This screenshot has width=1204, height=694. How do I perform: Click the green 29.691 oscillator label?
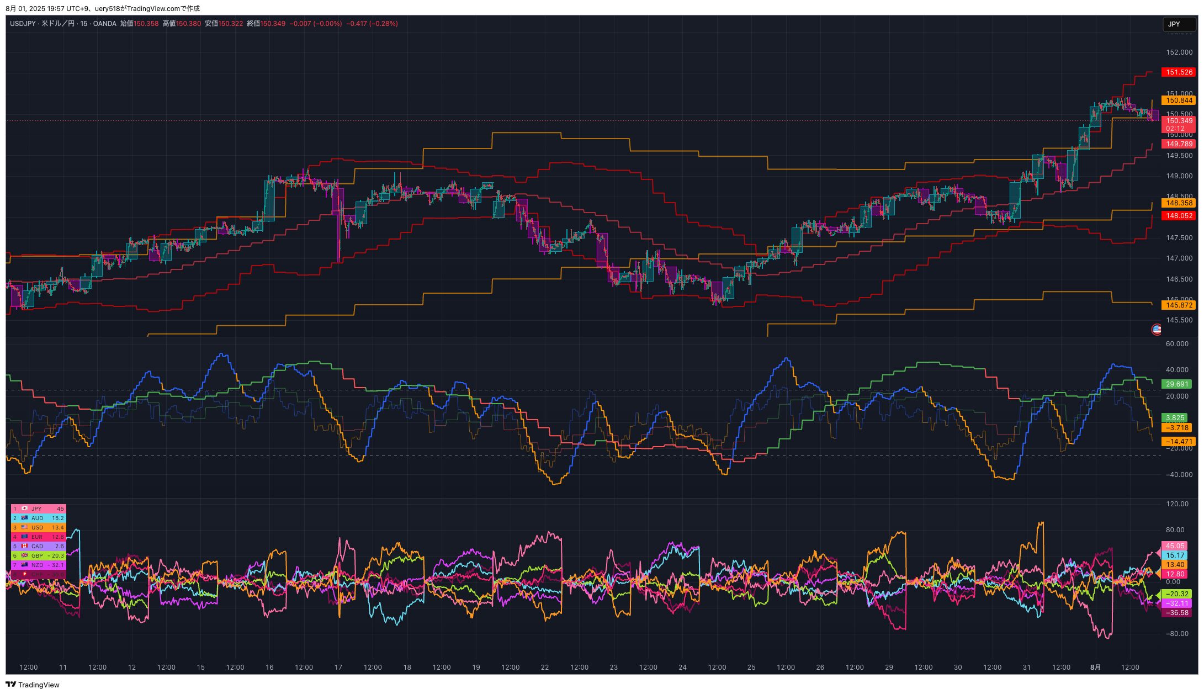[1176, 384]
